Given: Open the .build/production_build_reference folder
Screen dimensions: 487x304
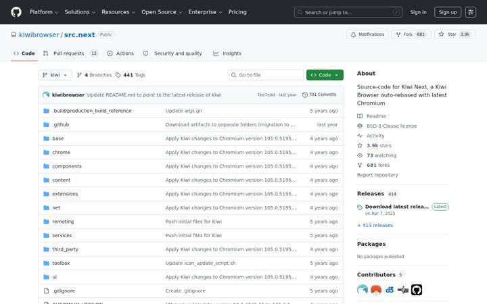Looking at the screenshot, I should pos(92,111).
